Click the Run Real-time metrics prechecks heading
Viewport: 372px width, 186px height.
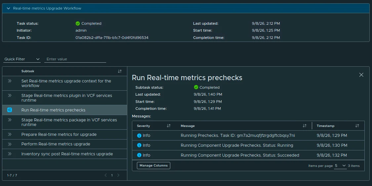[x=187, y=78]
